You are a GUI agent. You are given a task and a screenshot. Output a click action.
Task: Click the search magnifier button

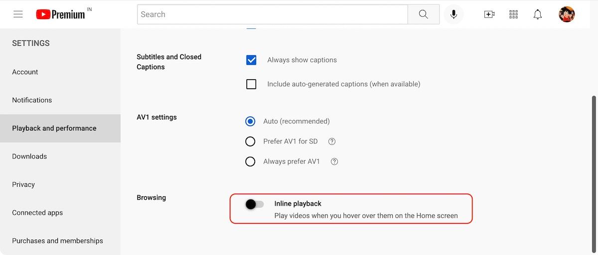tap(423, 14)
